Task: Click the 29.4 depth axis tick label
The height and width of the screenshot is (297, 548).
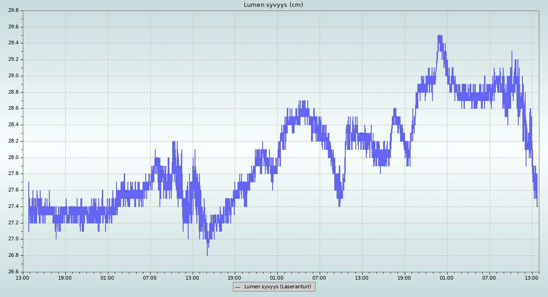Action: [x=13, y=43]
